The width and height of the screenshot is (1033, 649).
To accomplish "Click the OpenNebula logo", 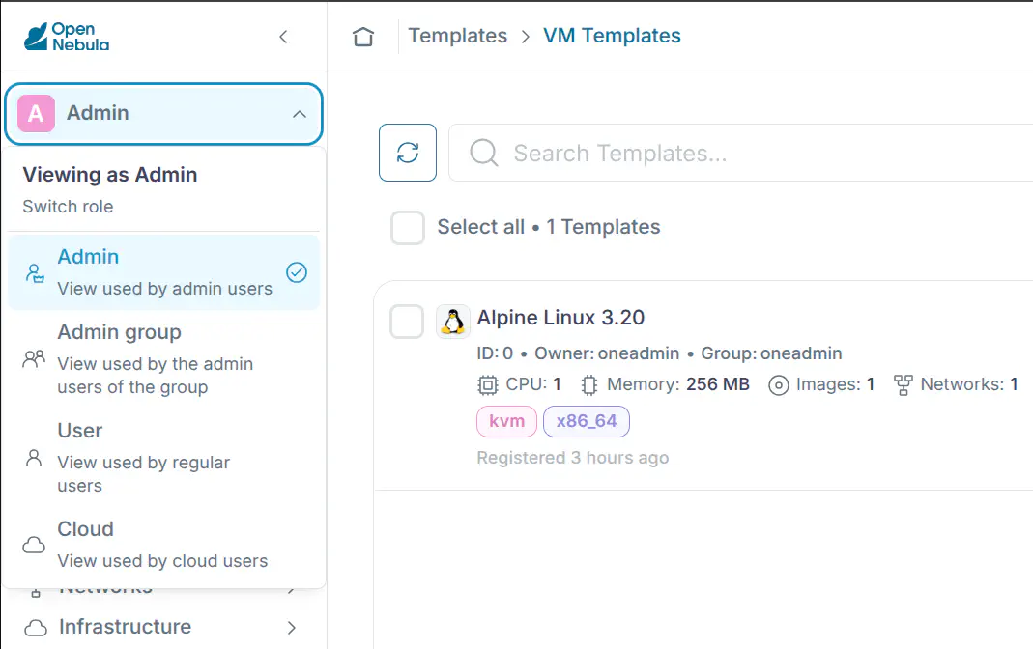I will (66, 37).
